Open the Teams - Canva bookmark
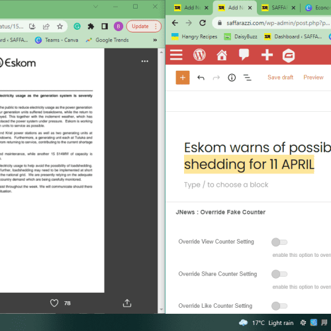 point(57,40)
